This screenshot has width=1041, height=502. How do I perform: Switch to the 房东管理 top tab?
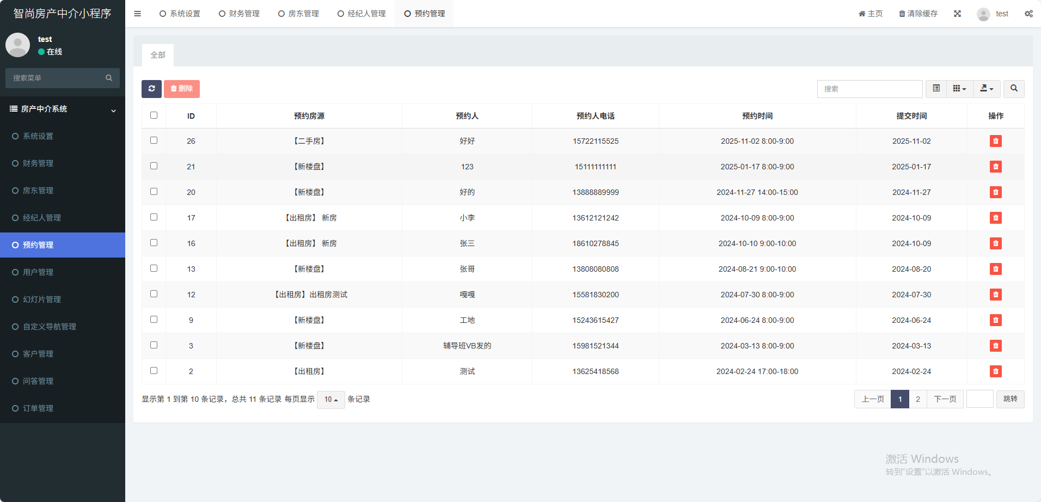point(298,14)
